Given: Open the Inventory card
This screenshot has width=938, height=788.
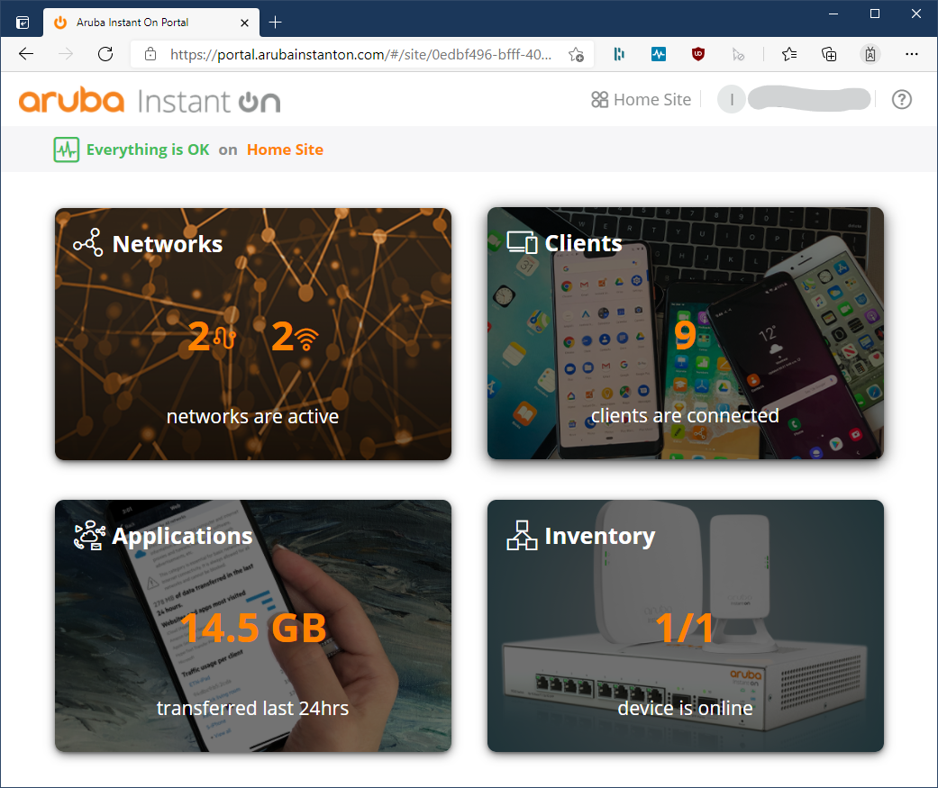Looking at the screenshot, I should click(686, 626).
